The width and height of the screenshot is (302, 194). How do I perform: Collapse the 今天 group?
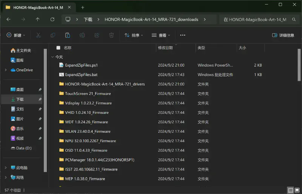(52, 57)
